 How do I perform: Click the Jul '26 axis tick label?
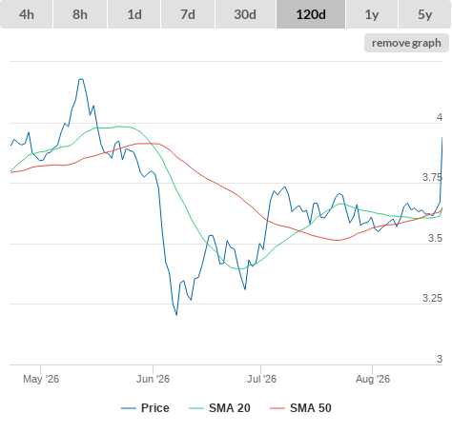pos(261,379)
